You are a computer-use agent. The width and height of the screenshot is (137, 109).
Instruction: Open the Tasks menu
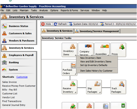pyautogui.click(x=34, y=10)
